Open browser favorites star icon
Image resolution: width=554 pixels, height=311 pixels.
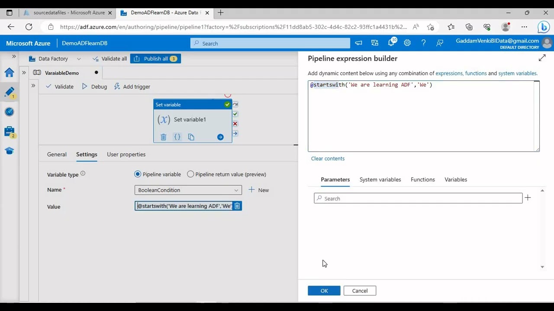(x=451, y=27)
